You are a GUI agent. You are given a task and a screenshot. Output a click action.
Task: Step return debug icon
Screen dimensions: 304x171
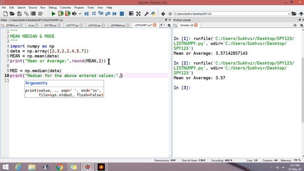(x=108, y=14)
